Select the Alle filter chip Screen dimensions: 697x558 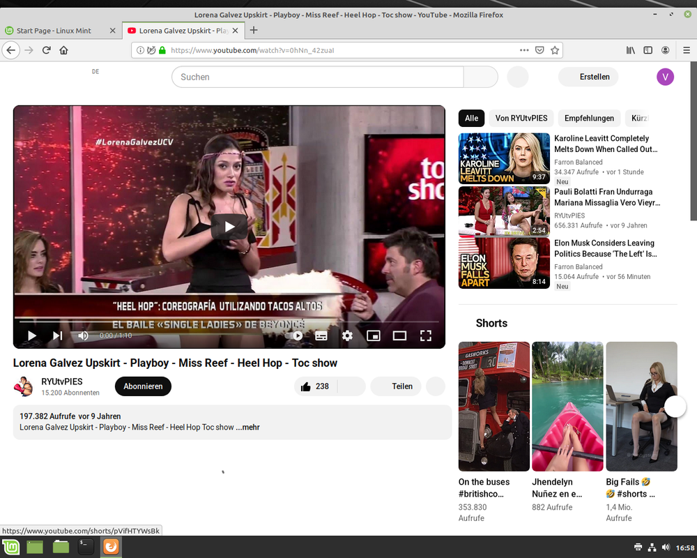pyautogui.click(x=471, y=118)
